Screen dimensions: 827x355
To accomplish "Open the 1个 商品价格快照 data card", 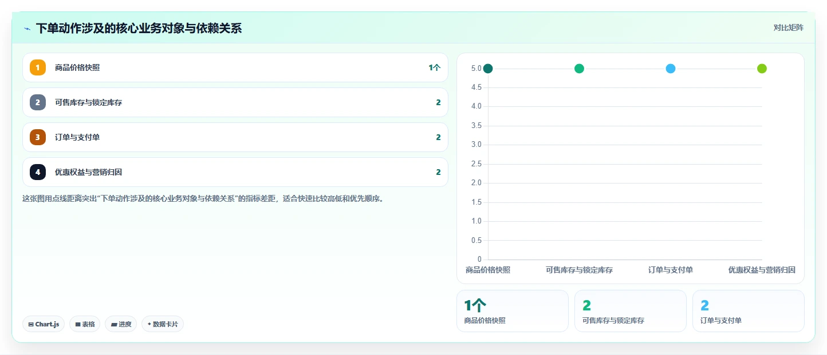I will point(513,311).
